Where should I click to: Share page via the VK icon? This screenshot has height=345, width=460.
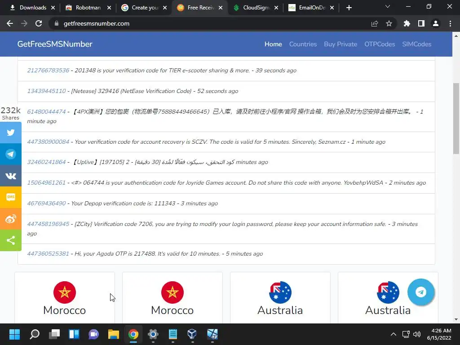(11, 176)
